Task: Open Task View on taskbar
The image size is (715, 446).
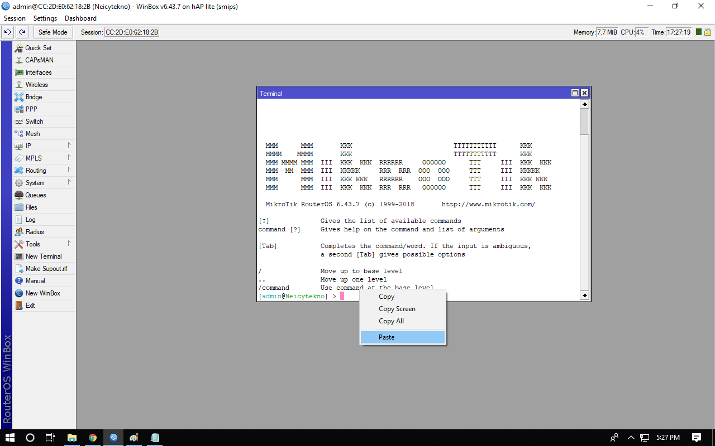Action: (50, 438)
